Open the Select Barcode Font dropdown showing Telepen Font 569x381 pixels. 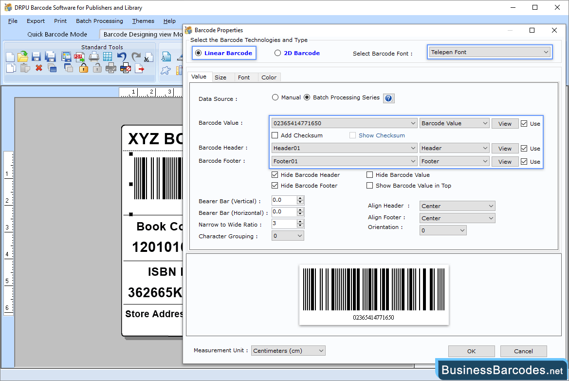coord(490,52)
